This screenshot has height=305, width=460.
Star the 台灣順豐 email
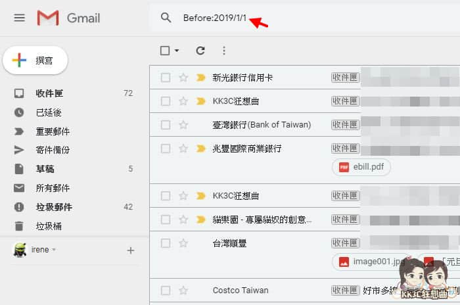pos(183,243)
